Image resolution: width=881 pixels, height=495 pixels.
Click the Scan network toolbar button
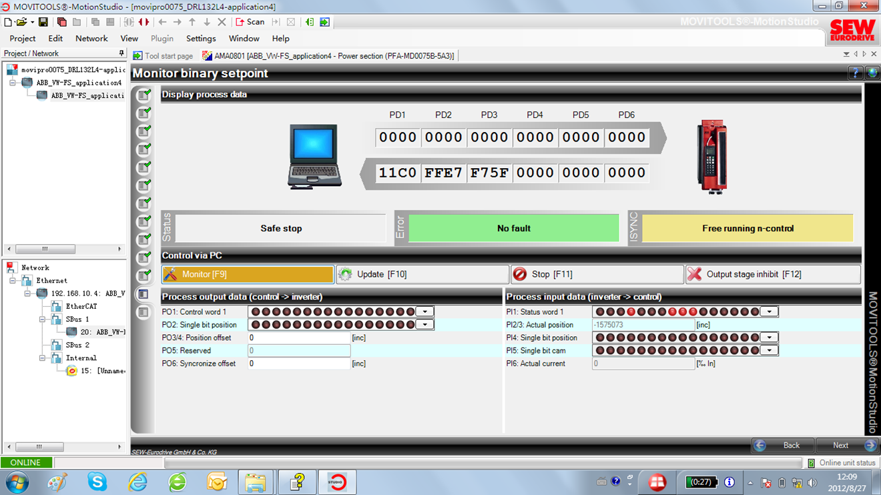tap(250, 22)
